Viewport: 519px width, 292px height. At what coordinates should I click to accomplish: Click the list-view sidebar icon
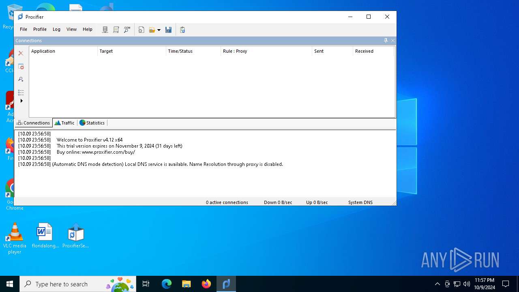(21, 92)
